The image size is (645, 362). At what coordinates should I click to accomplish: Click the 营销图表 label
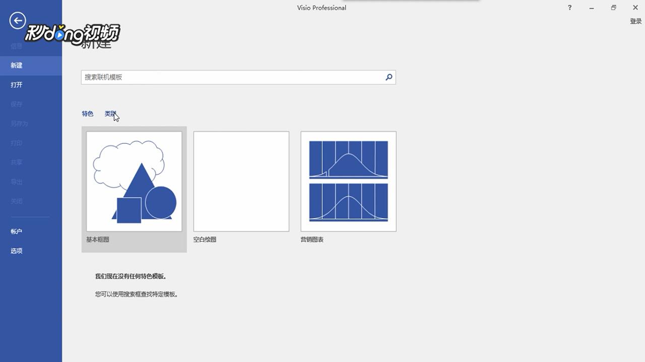312,240
